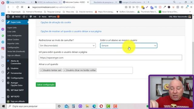The height and width of the screenshot is (109, 194).
Task: Open the 'Ferramentas' WordPress menu
Action: click(x=16, y=73)
